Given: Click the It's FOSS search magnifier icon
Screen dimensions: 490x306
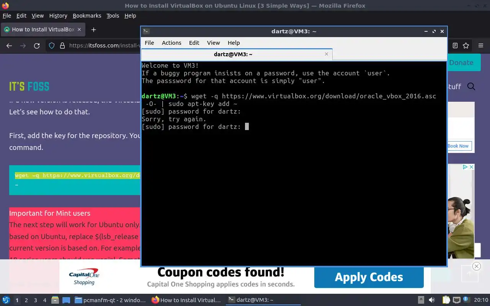Looking at the screenshot, I should 471,86.
